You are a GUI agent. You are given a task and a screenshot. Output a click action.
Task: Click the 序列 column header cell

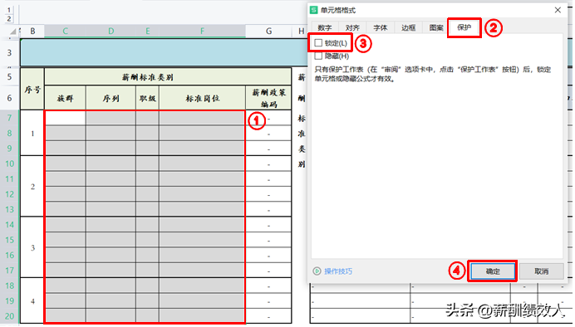pyautogui.click(x=111, y=98)
